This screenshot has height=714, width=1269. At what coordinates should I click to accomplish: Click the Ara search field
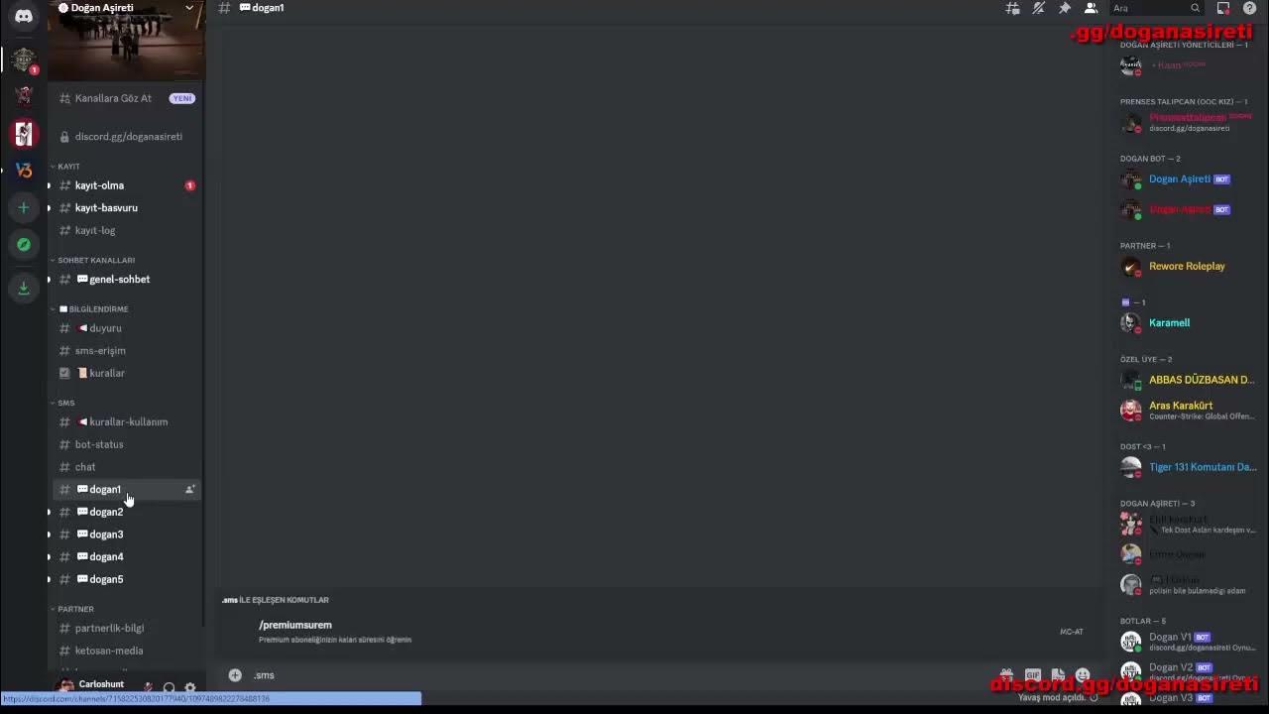tap(1156, 8)
